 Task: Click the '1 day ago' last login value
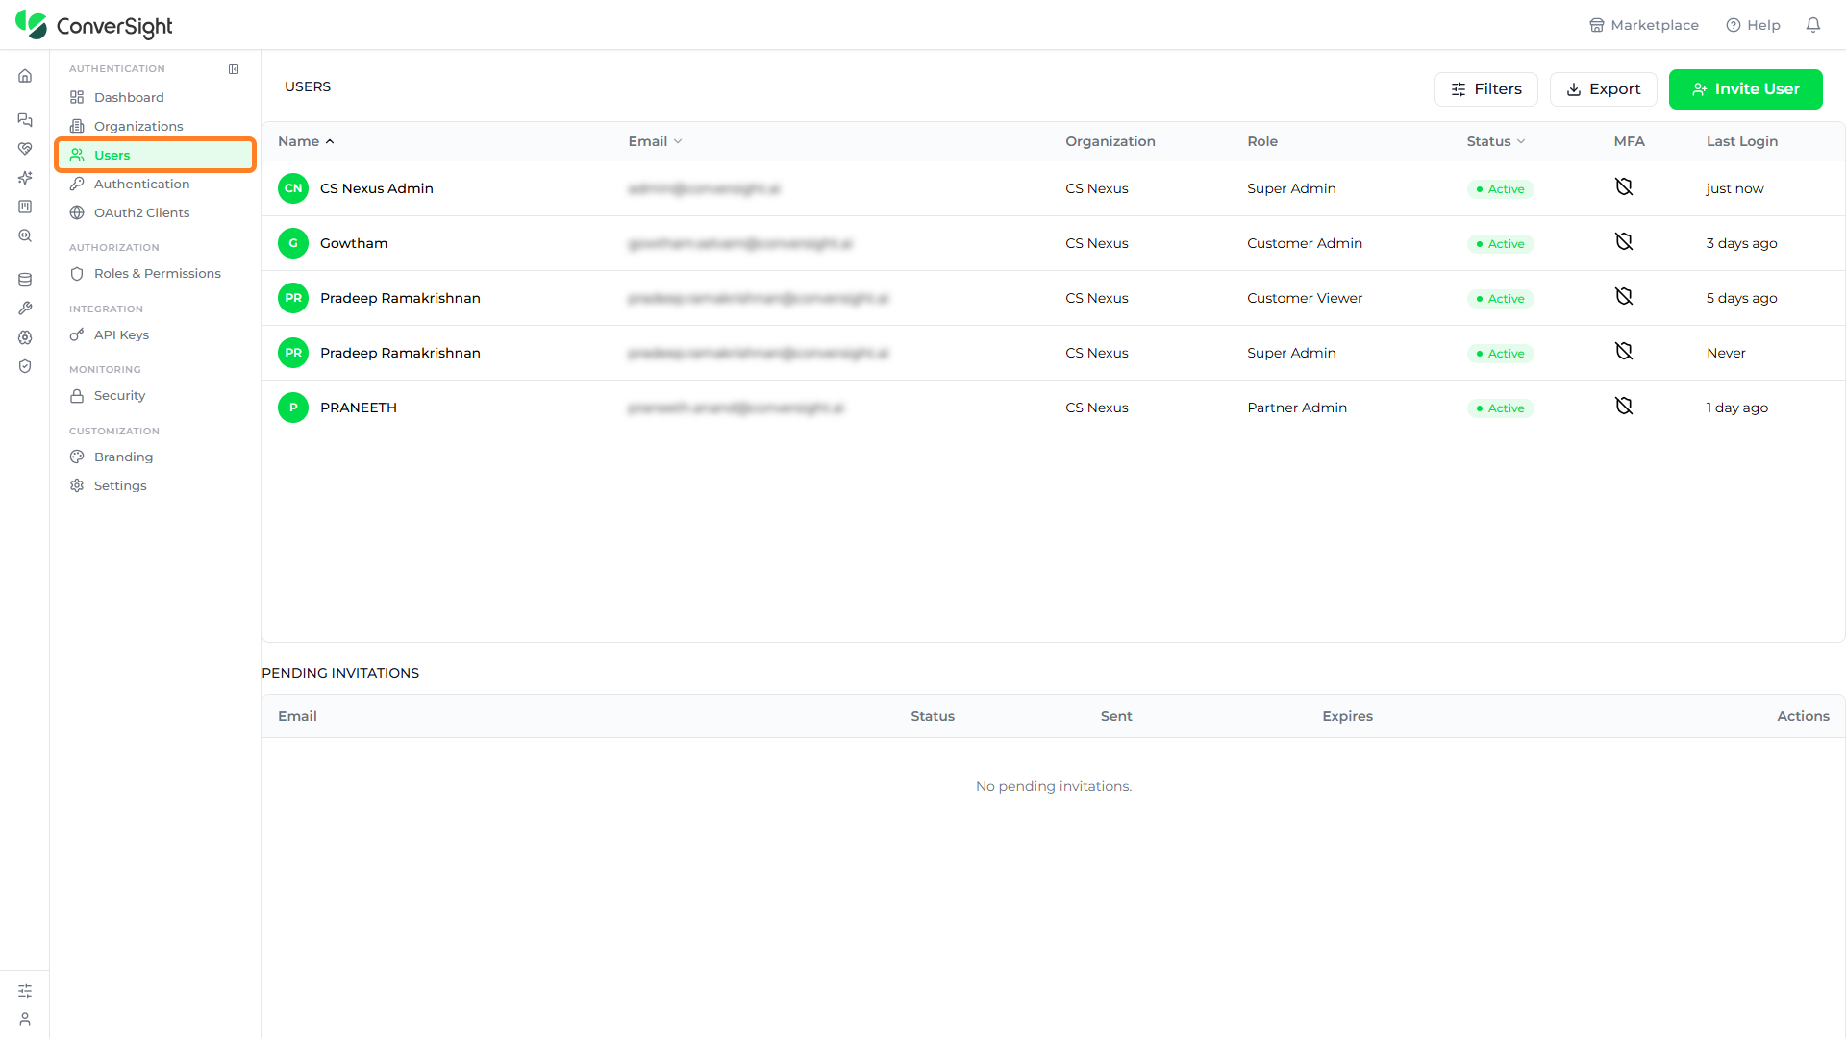point(1737,408)
